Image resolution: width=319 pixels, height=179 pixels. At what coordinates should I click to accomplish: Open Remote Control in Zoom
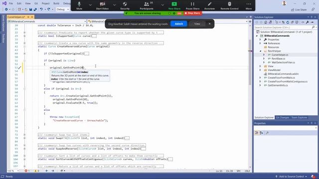click(x=229, y=5)
